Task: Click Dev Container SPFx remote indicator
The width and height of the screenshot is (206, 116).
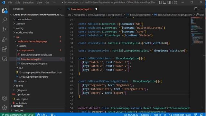Action: (x=18, y=115)
